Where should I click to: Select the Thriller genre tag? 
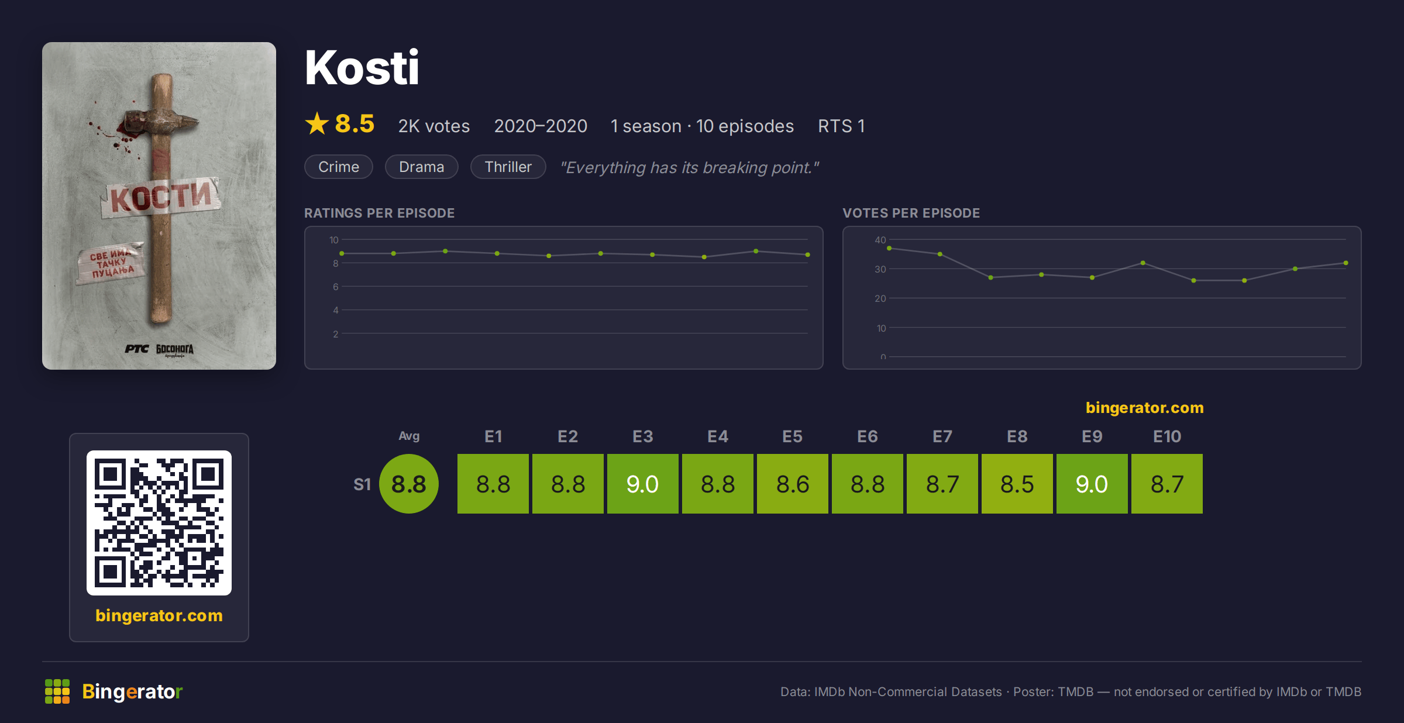pos(508,167)
